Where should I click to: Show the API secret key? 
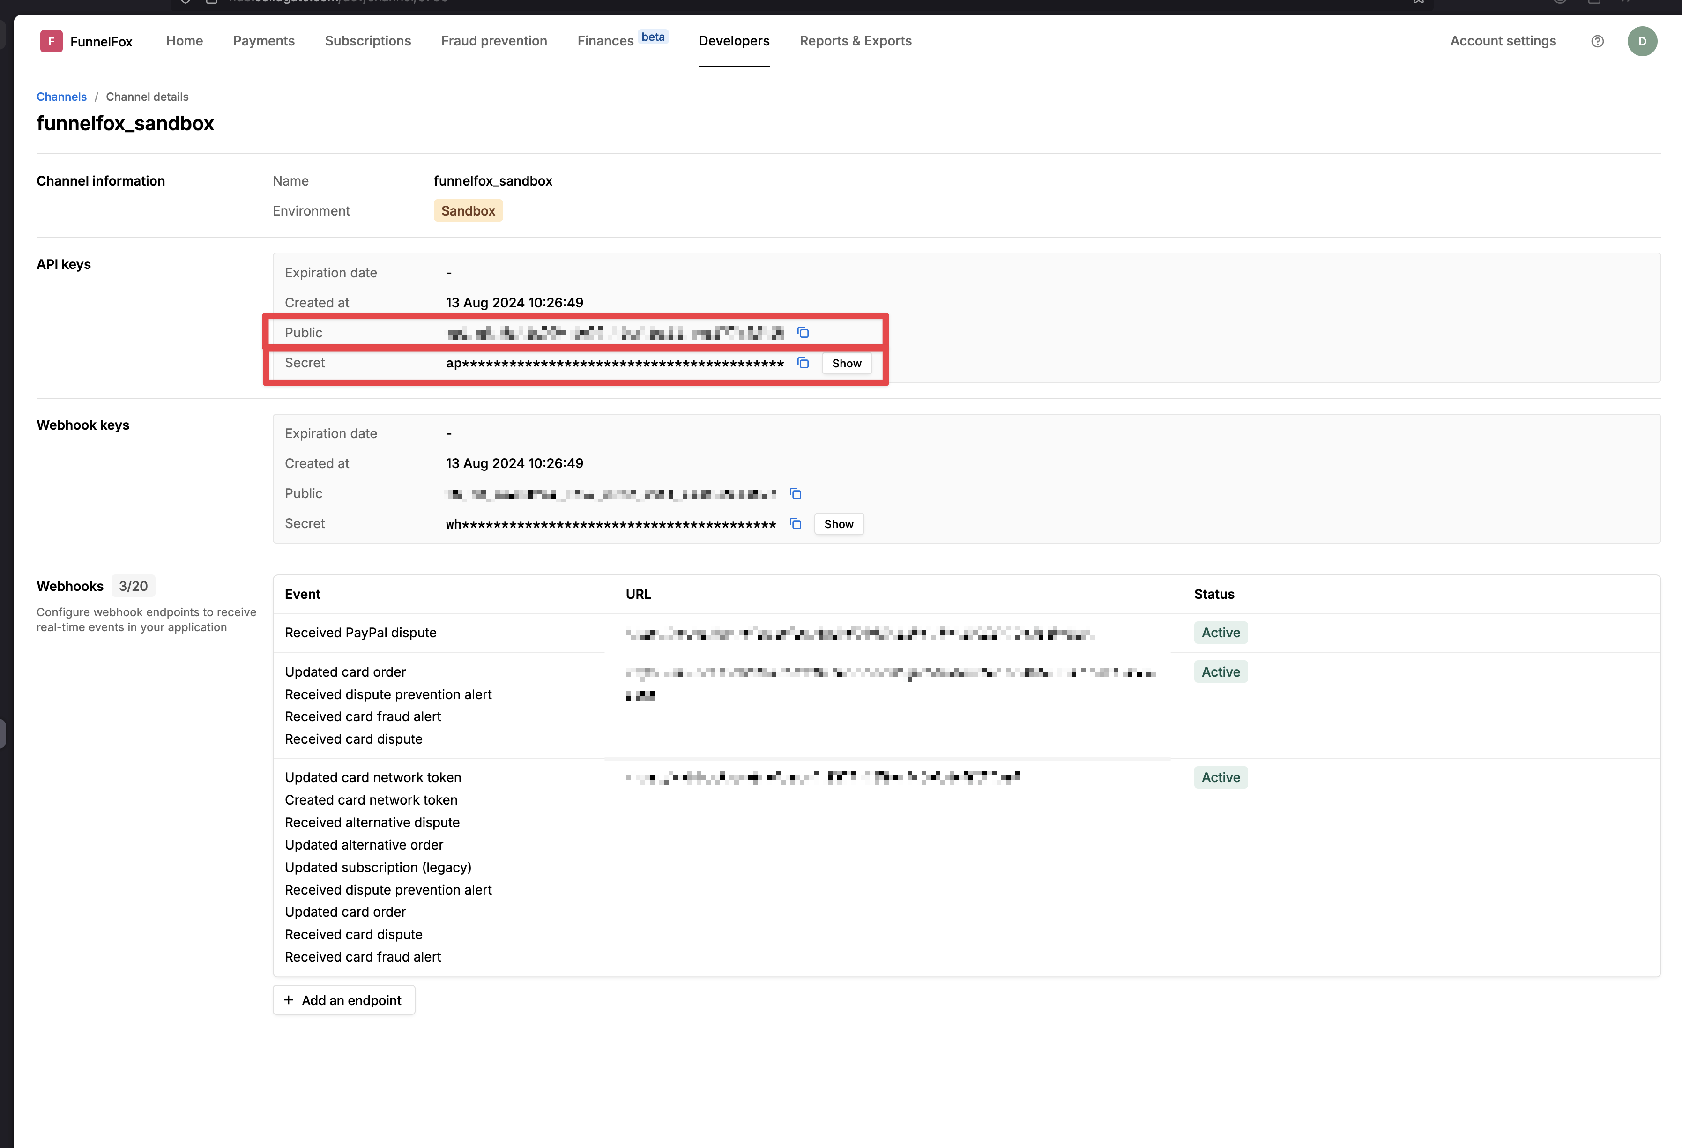point(846,363)
